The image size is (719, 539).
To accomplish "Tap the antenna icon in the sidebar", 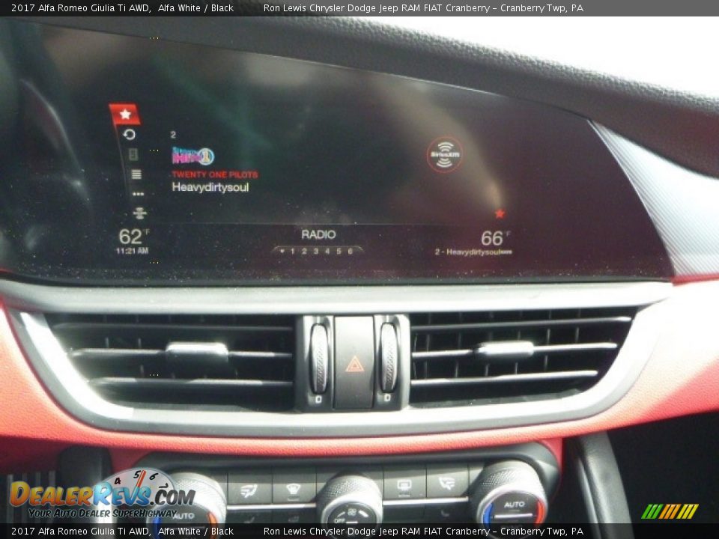I will pyautogui.click(x=139, y=213).
